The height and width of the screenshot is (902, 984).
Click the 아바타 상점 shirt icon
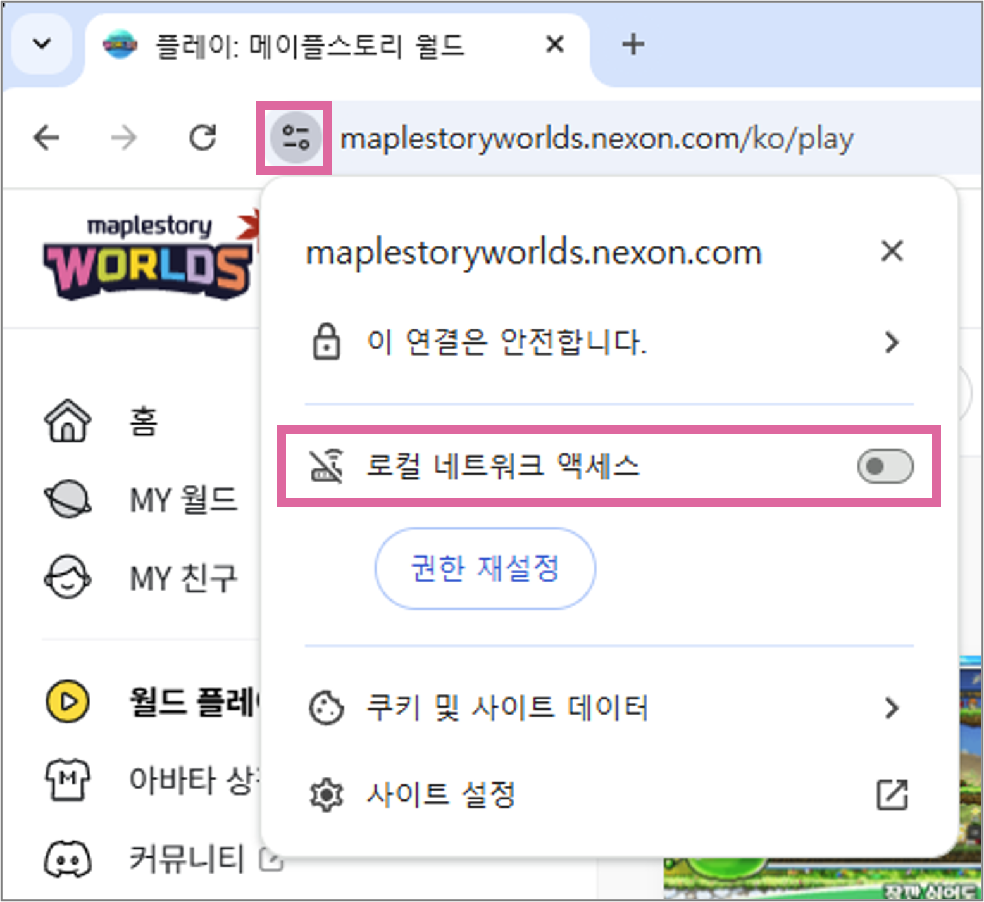tap(67, 780)
